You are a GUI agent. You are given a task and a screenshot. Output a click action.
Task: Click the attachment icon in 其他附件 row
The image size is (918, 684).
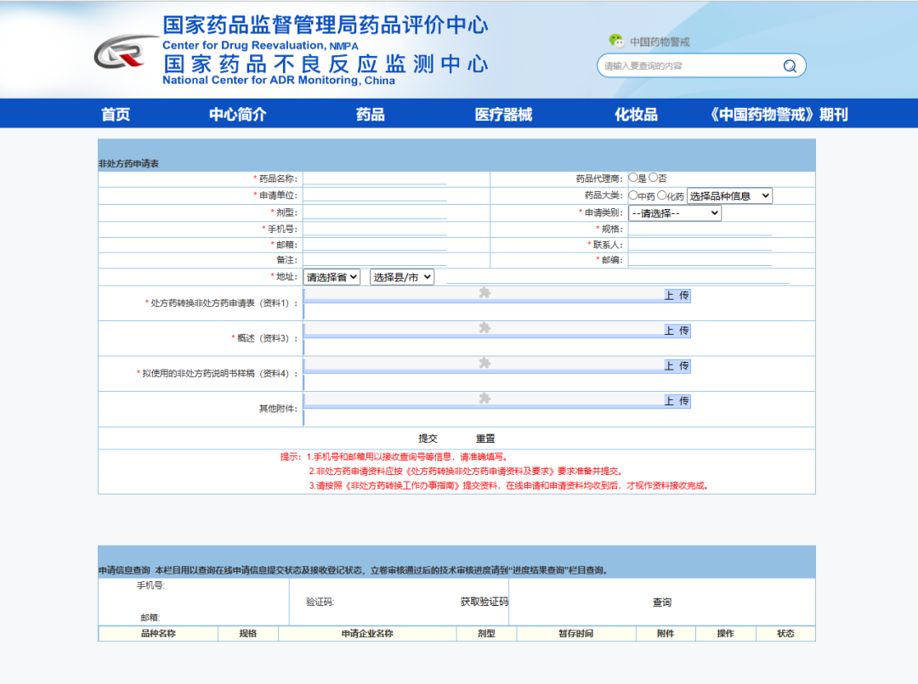click(484, 397)
